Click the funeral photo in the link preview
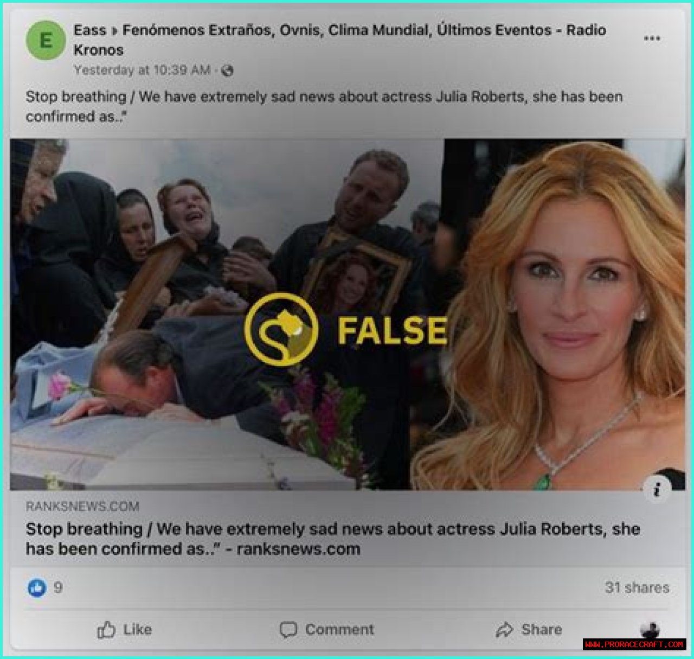This screenshot has width=694, height=659. [227, 315]
